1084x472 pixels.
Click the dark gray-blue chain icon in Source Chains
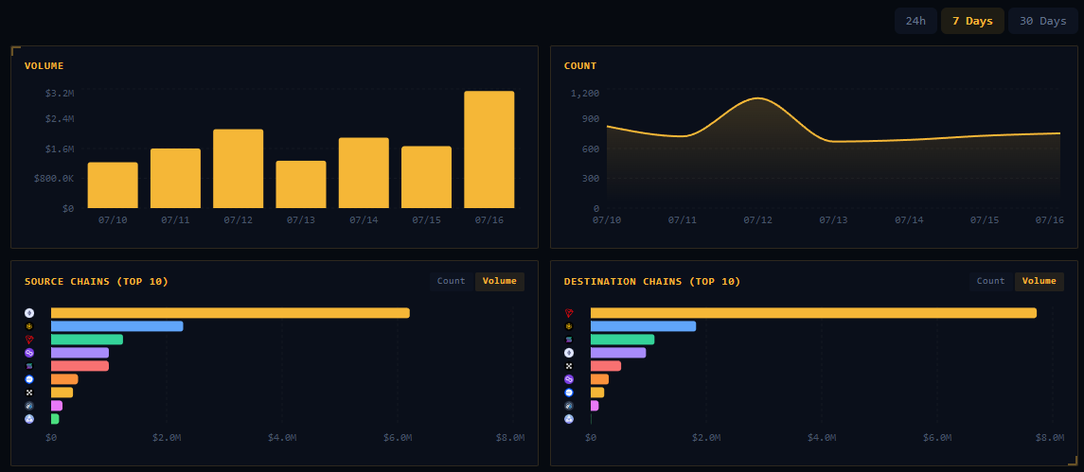pos(29,406)
